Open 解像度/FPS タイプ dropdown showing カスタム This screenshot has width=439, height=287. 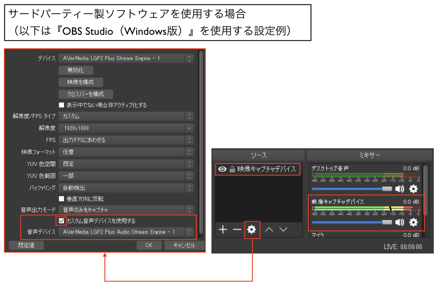coord(126,116)
